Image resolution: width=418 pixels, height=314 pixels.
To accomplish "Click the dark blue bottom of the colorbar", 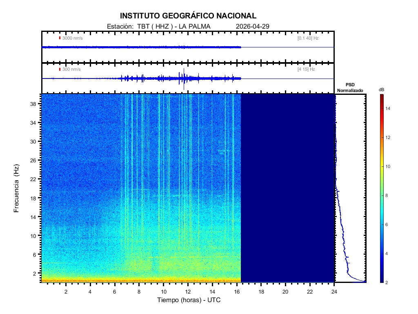I will 381,280.
